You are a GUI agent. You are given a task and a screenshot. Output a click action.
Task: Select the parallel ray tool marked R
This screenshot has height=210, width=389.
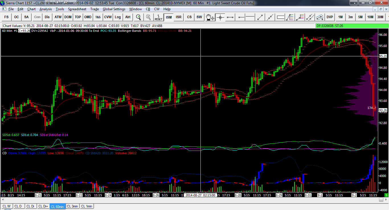320,17
